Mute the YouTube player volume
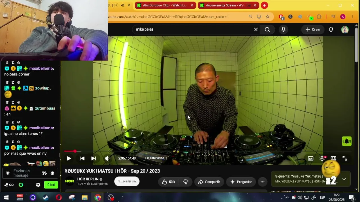Screen dimensions: 360x202 (107, 158)
